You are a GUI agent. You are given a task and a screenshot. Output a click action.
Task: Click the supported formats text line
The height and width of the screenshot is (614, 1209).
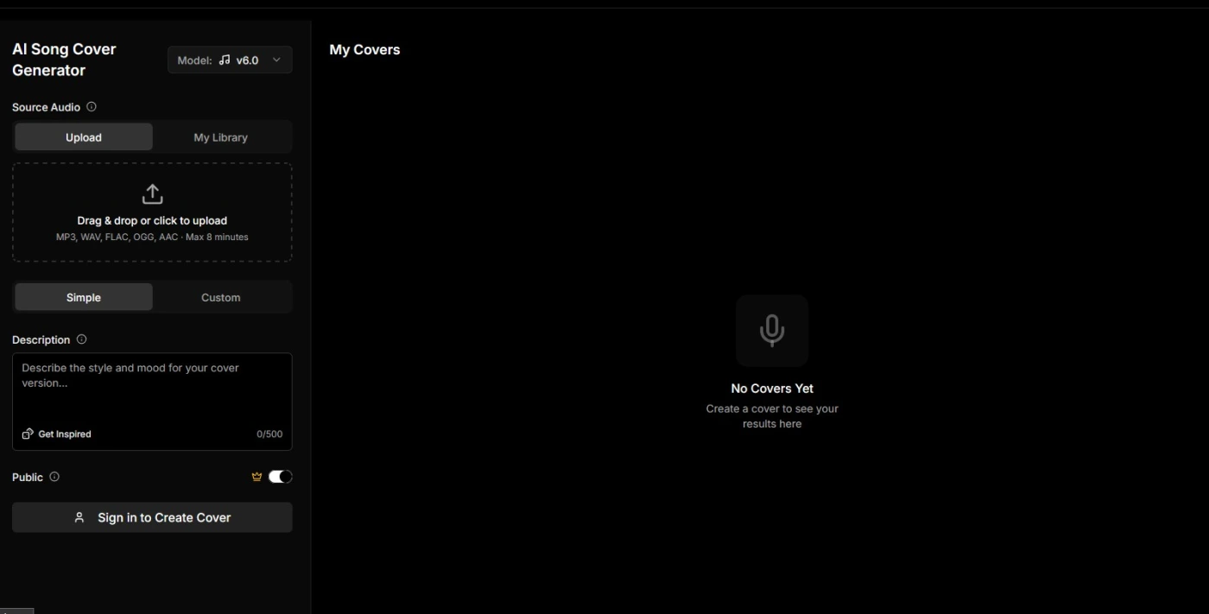[152, 237]
